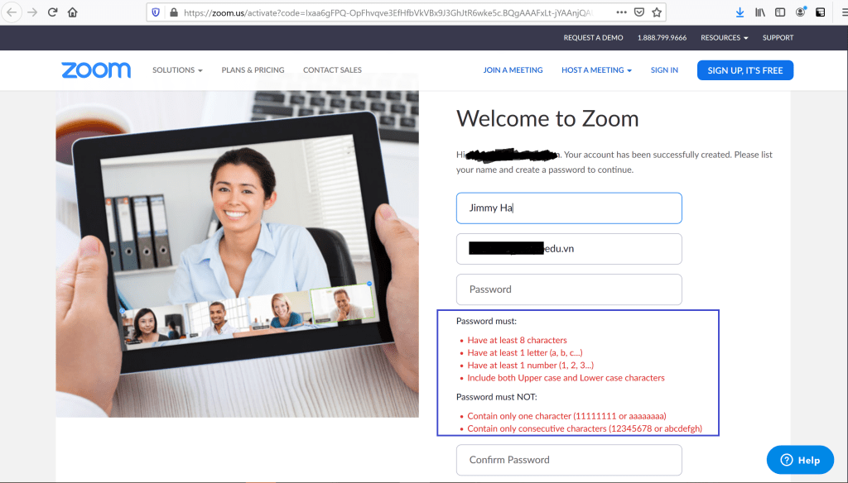The image size is (848, 483).
Task: Expand the Solutions dropdown
Action: click(x=177, y=70)
